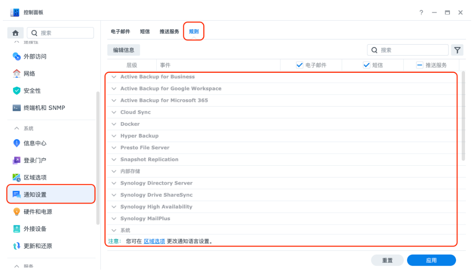Expand Synology Drive ShareSync group
This screenshot has width=473, height=278.
click(114, 195)
